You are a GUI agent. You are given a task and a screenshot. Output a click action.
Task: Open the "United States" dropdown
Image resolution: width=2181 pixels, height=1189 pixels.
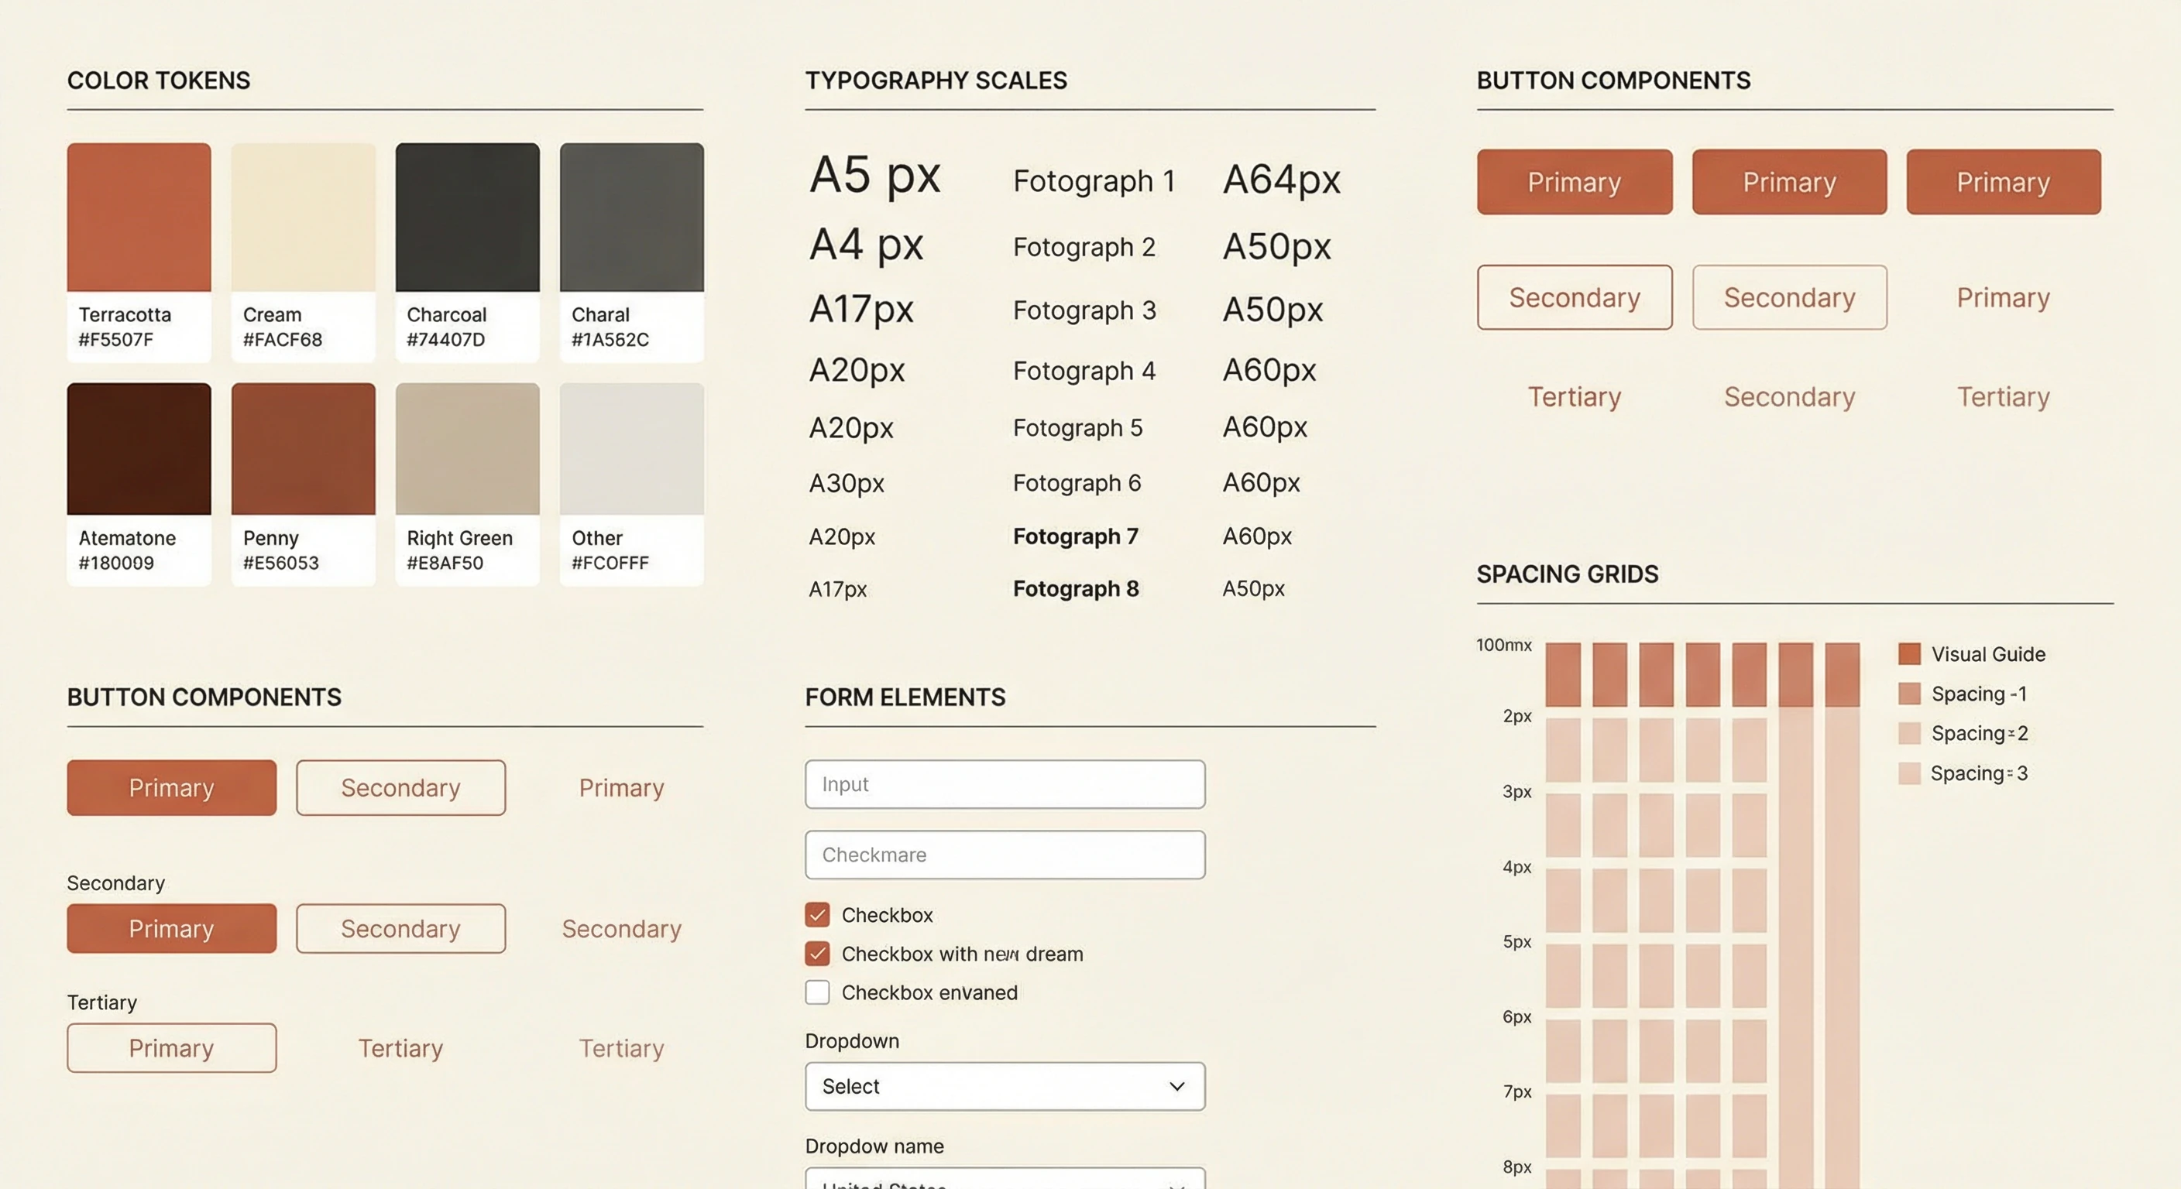coord(1004,1182)
